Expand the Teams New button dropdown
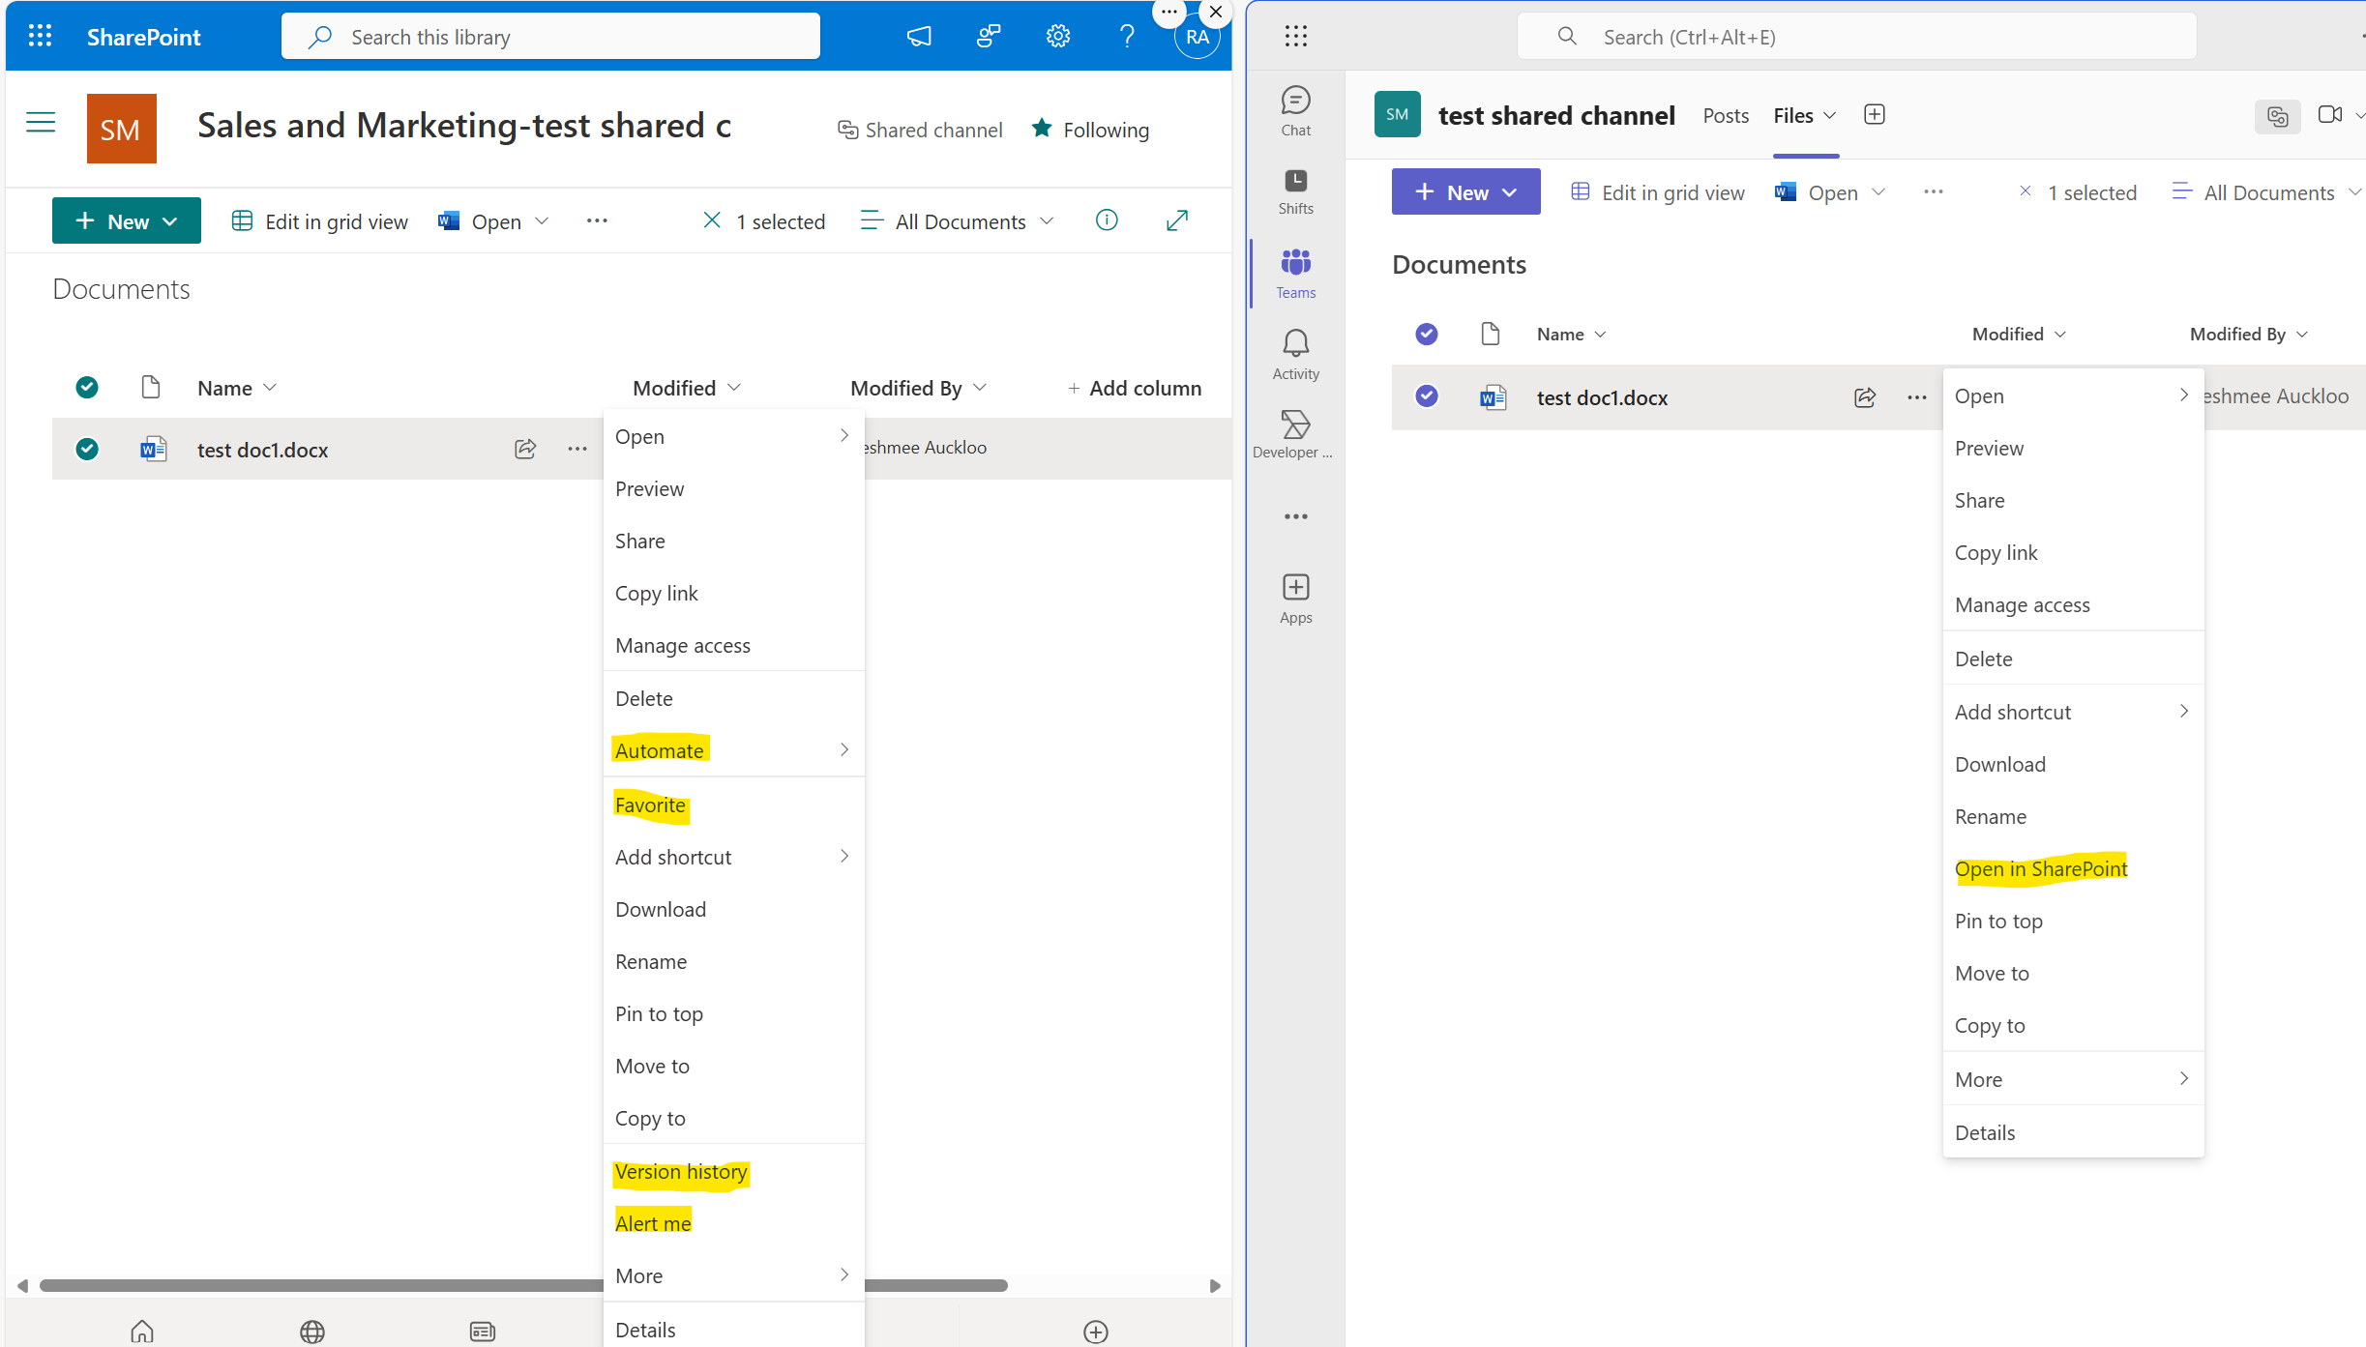 click(1510, 192)
